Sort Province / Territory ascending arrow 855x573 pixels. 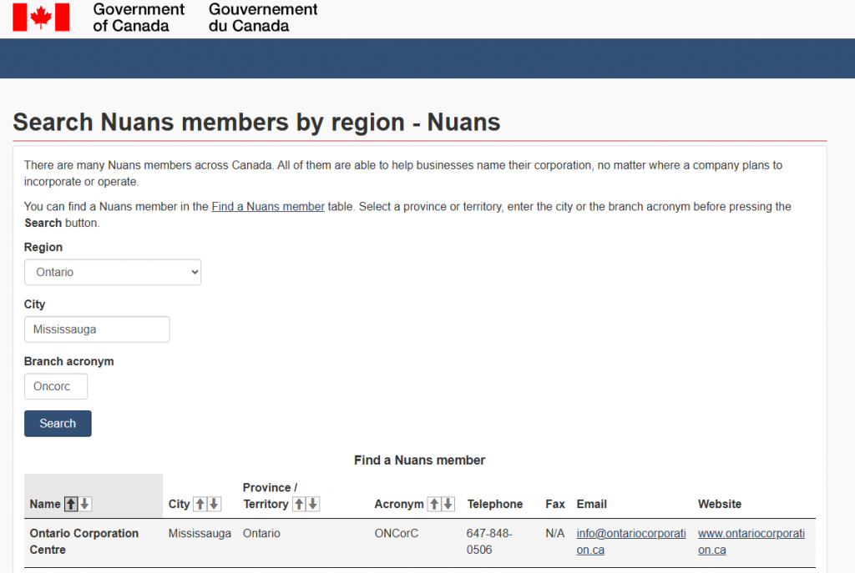(299, 504)
